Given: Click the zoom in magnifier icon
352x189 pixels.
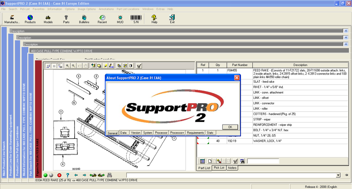Looking at the screenshot, I should pyautogui.click(x=68, y=66).
